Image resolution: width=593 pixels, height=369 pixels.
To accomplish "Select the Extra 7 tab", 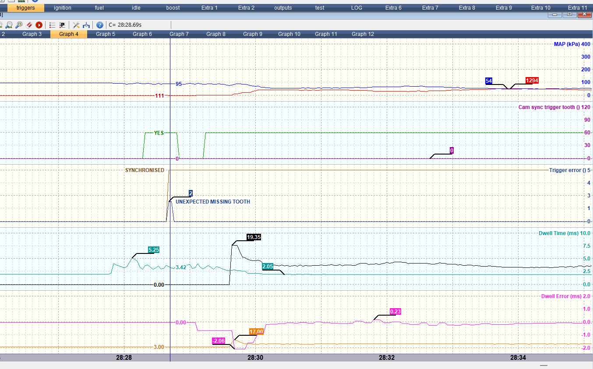I will point(431,8).
